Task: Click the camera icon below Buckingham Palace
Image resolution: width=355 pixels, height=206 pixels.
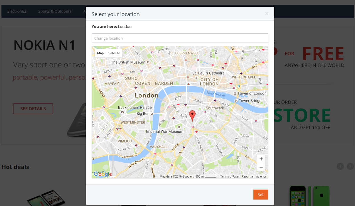Action: pos(122,112)
